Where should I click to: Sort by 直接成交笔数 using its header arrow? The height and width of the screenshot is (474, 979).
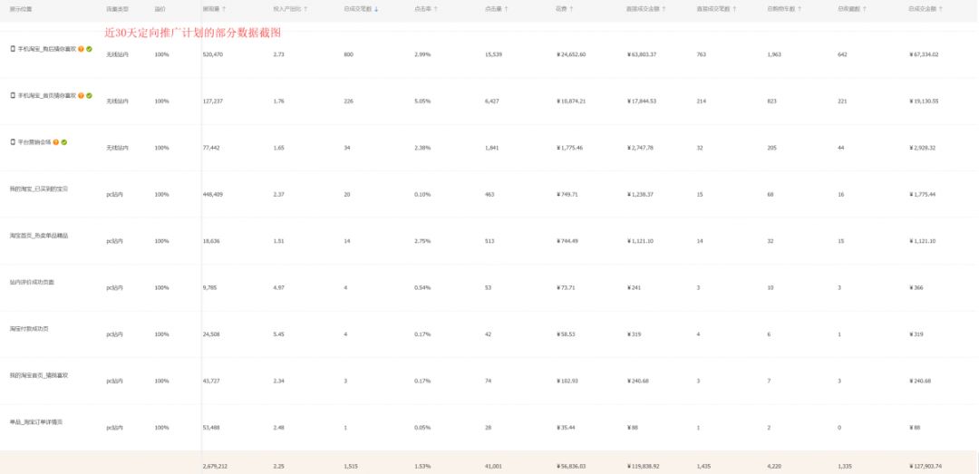[734, 9]
